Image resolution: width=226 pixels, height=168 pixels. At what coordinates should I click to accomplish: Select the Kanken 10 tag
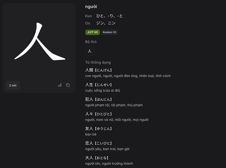(x=109, y=32)
